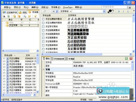Click the 文字样本 column header
136x102 pixels.
click(x=100, y=16)
